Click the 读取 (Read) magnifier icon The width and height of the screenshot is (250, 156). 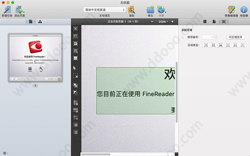coord(131,10)
